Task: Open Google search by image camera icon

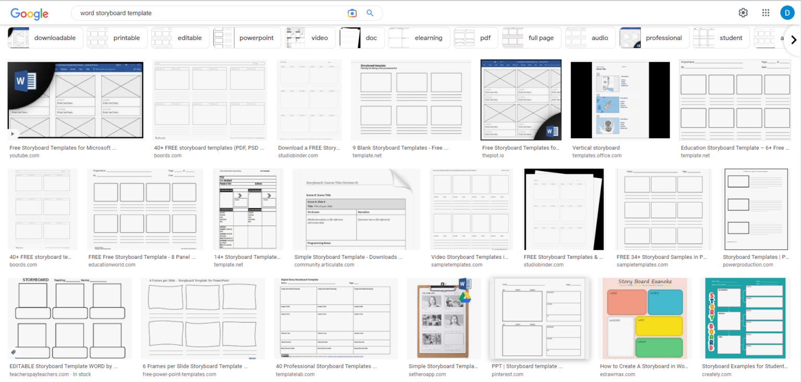Action: pos(352,13)
